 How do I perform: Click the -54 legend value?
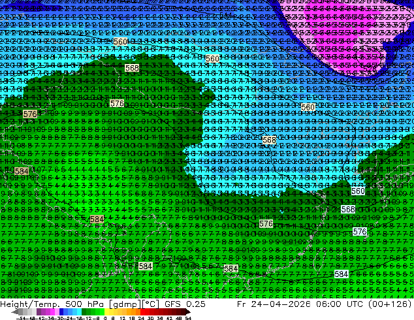(21, 318)
